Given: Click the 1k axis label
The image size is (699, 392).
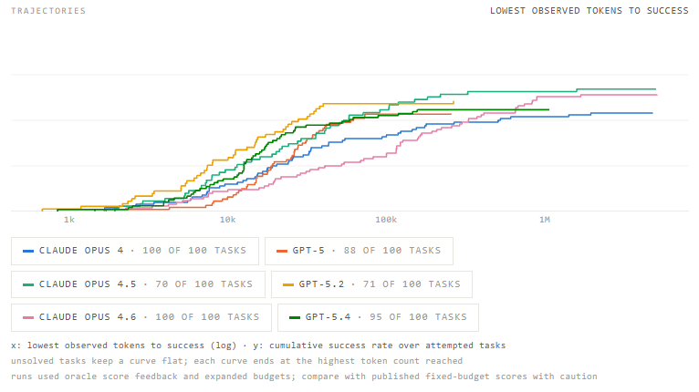Looking at the screenshot, I should click(69, 220).
